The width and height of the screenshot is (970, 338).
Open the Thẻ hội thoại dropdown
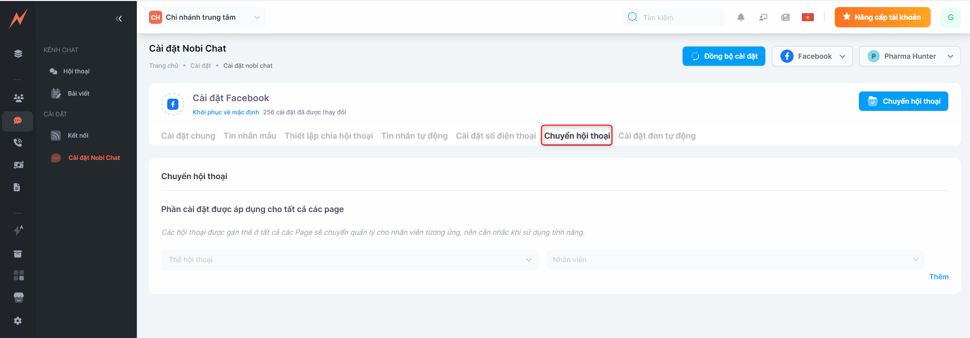349,260
